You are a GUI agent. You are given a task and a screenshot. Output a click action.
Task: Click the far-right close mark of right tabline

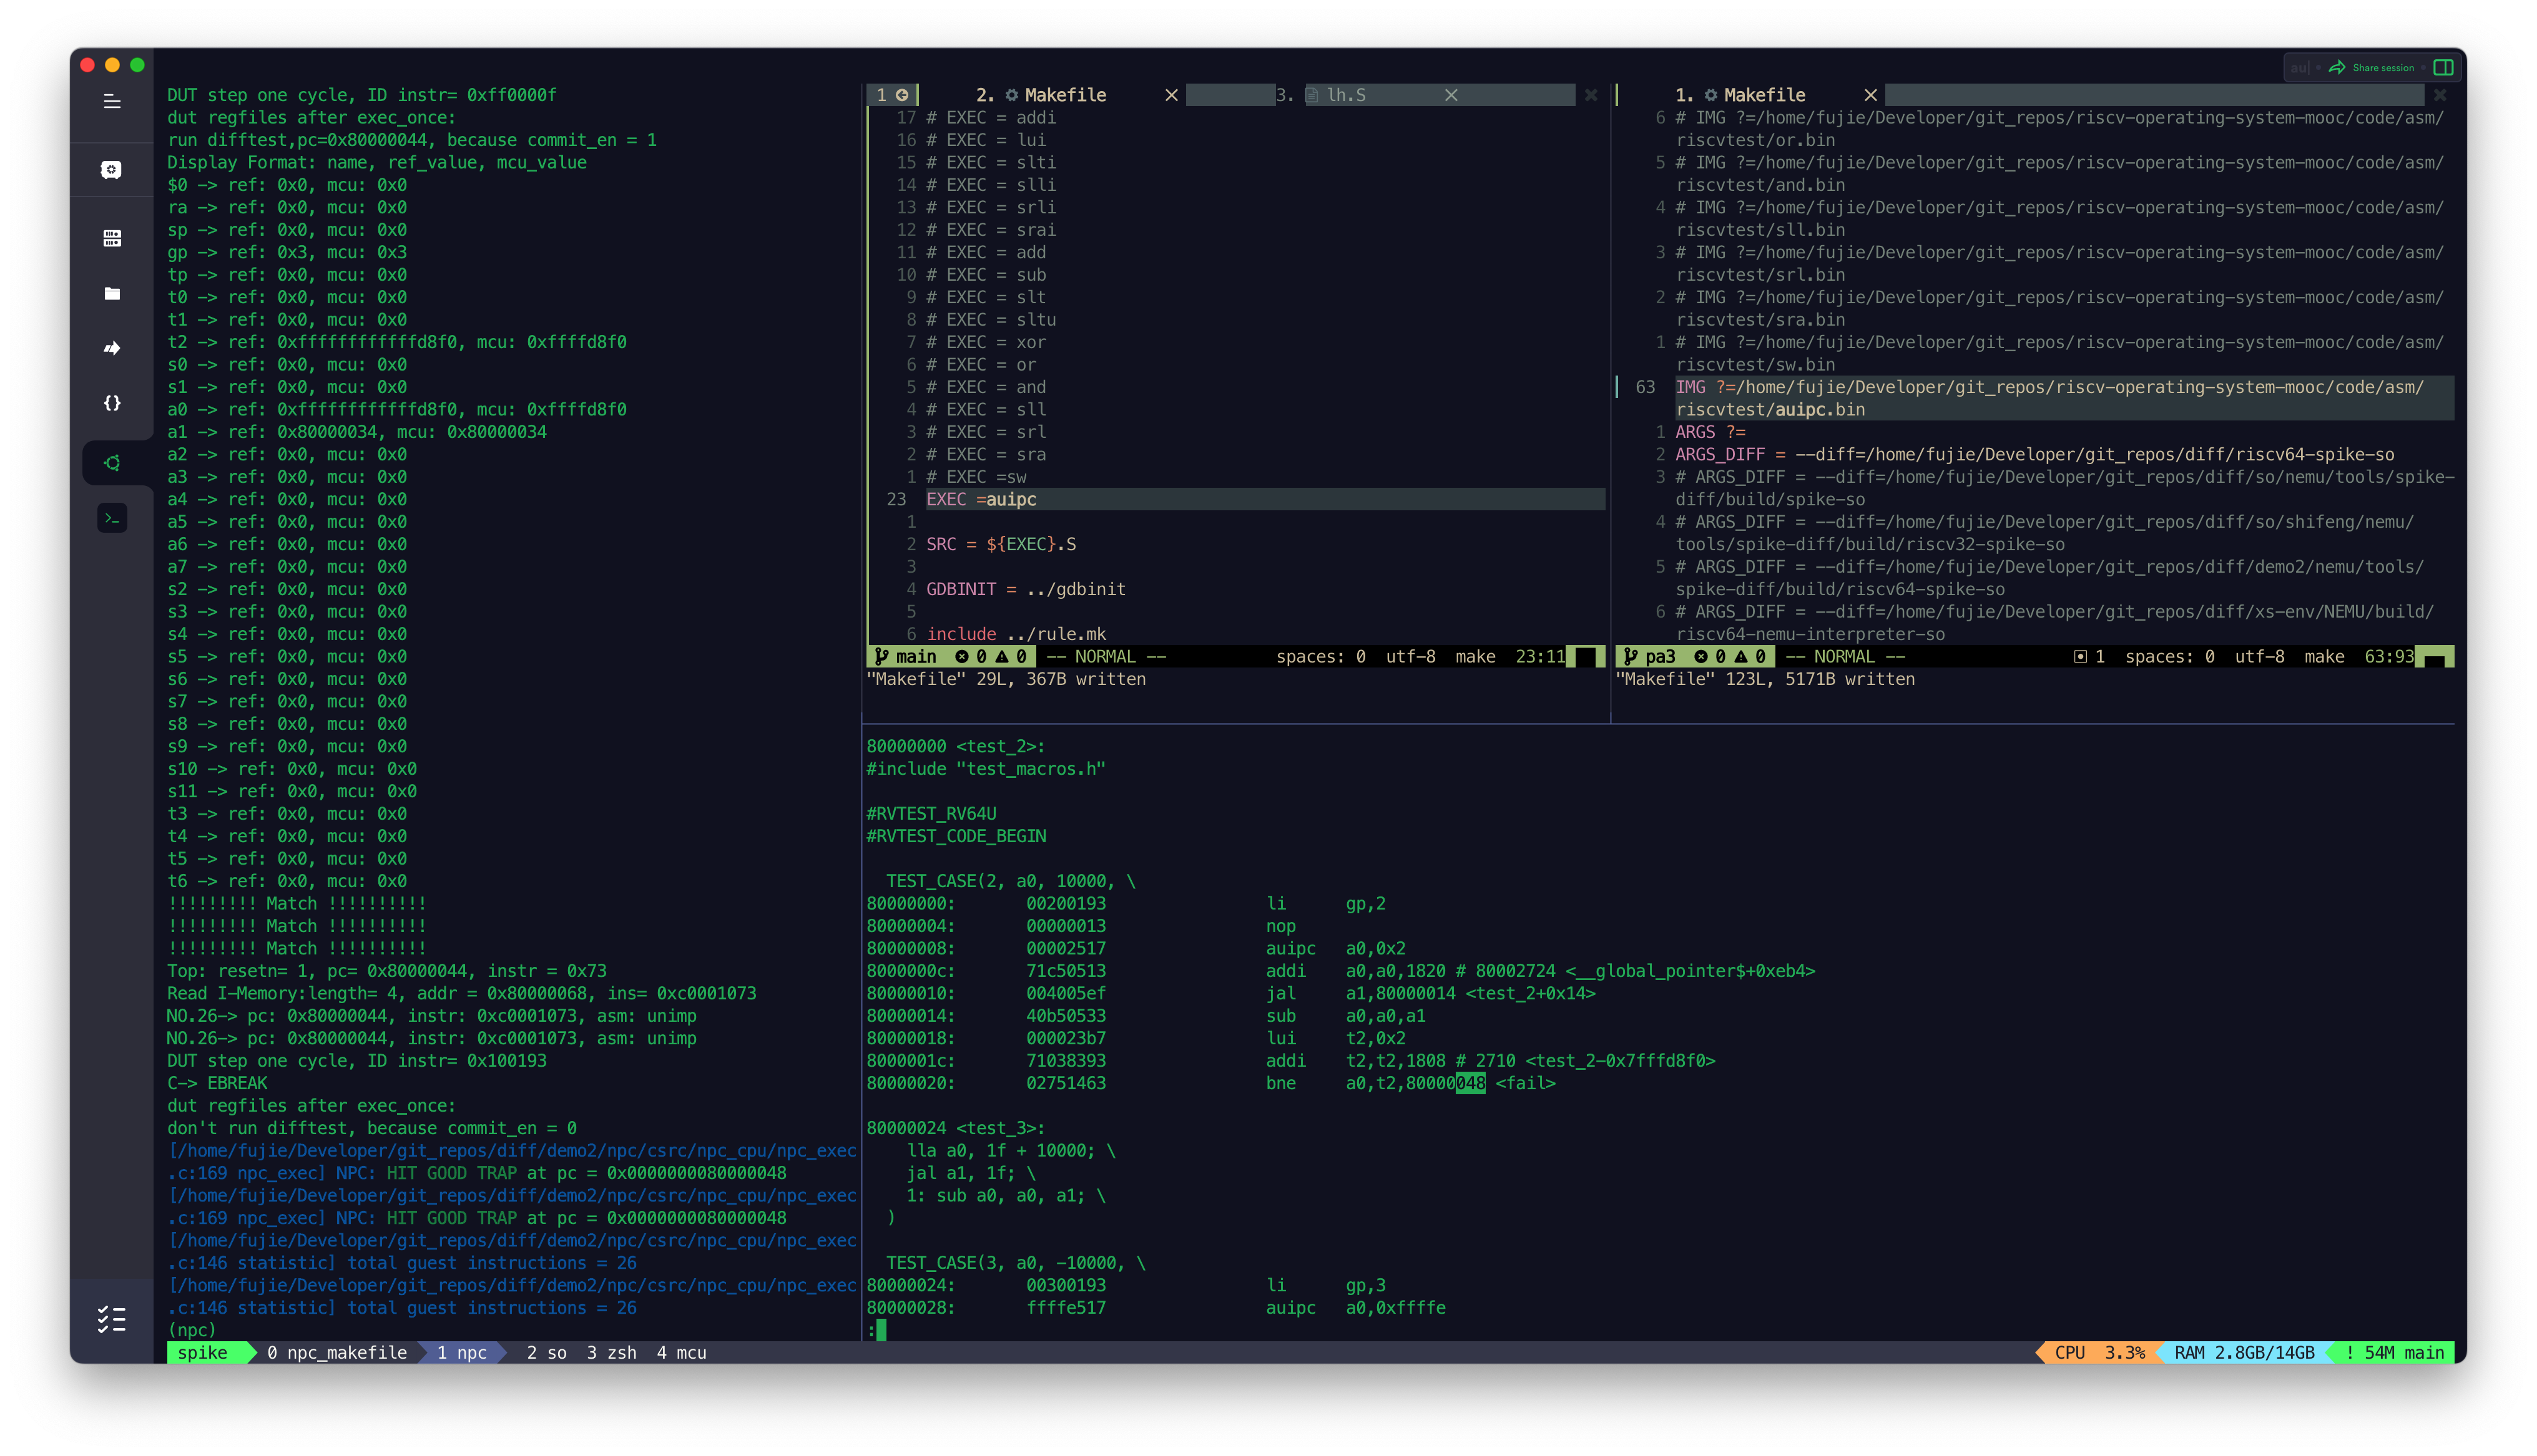(x=2440, y=95)
